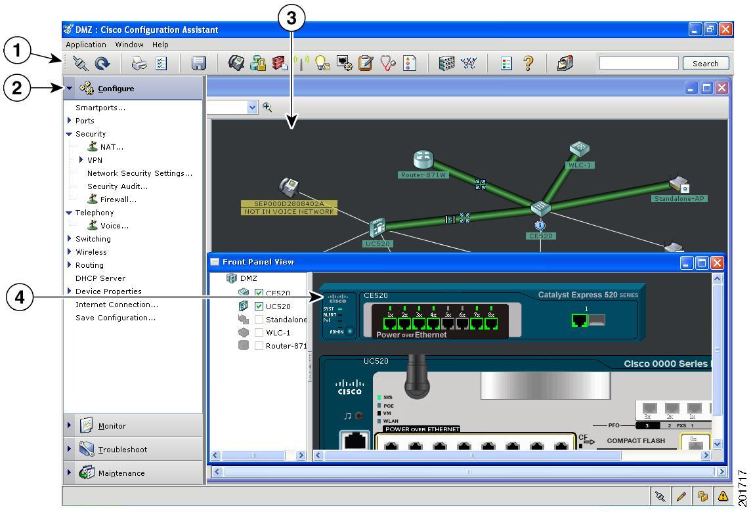Expand the Ports tree node

69,120
